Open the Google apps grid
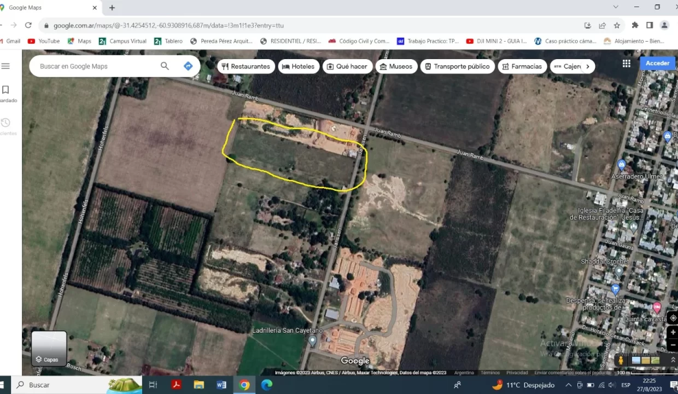 [627, 63]
